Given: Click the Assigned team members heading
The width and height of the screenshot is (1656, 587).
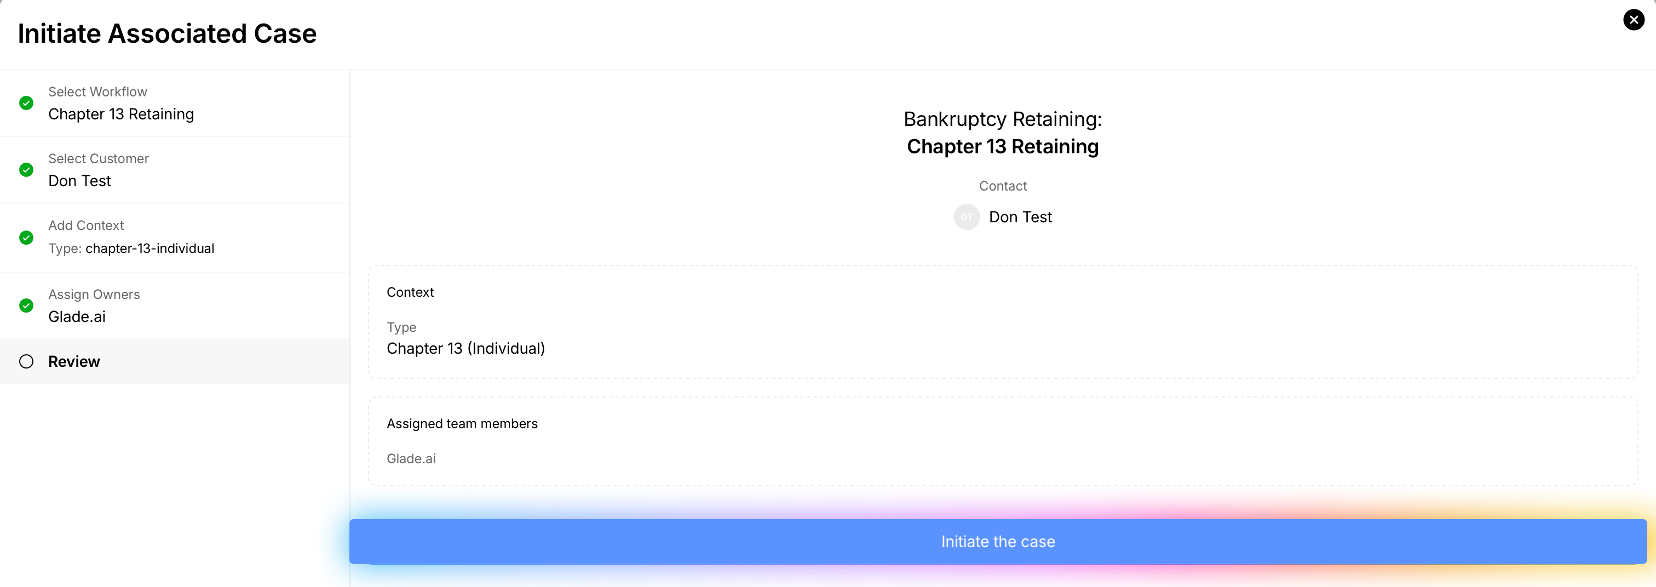Looking at the screenshot, I should (x=462, y=424).
